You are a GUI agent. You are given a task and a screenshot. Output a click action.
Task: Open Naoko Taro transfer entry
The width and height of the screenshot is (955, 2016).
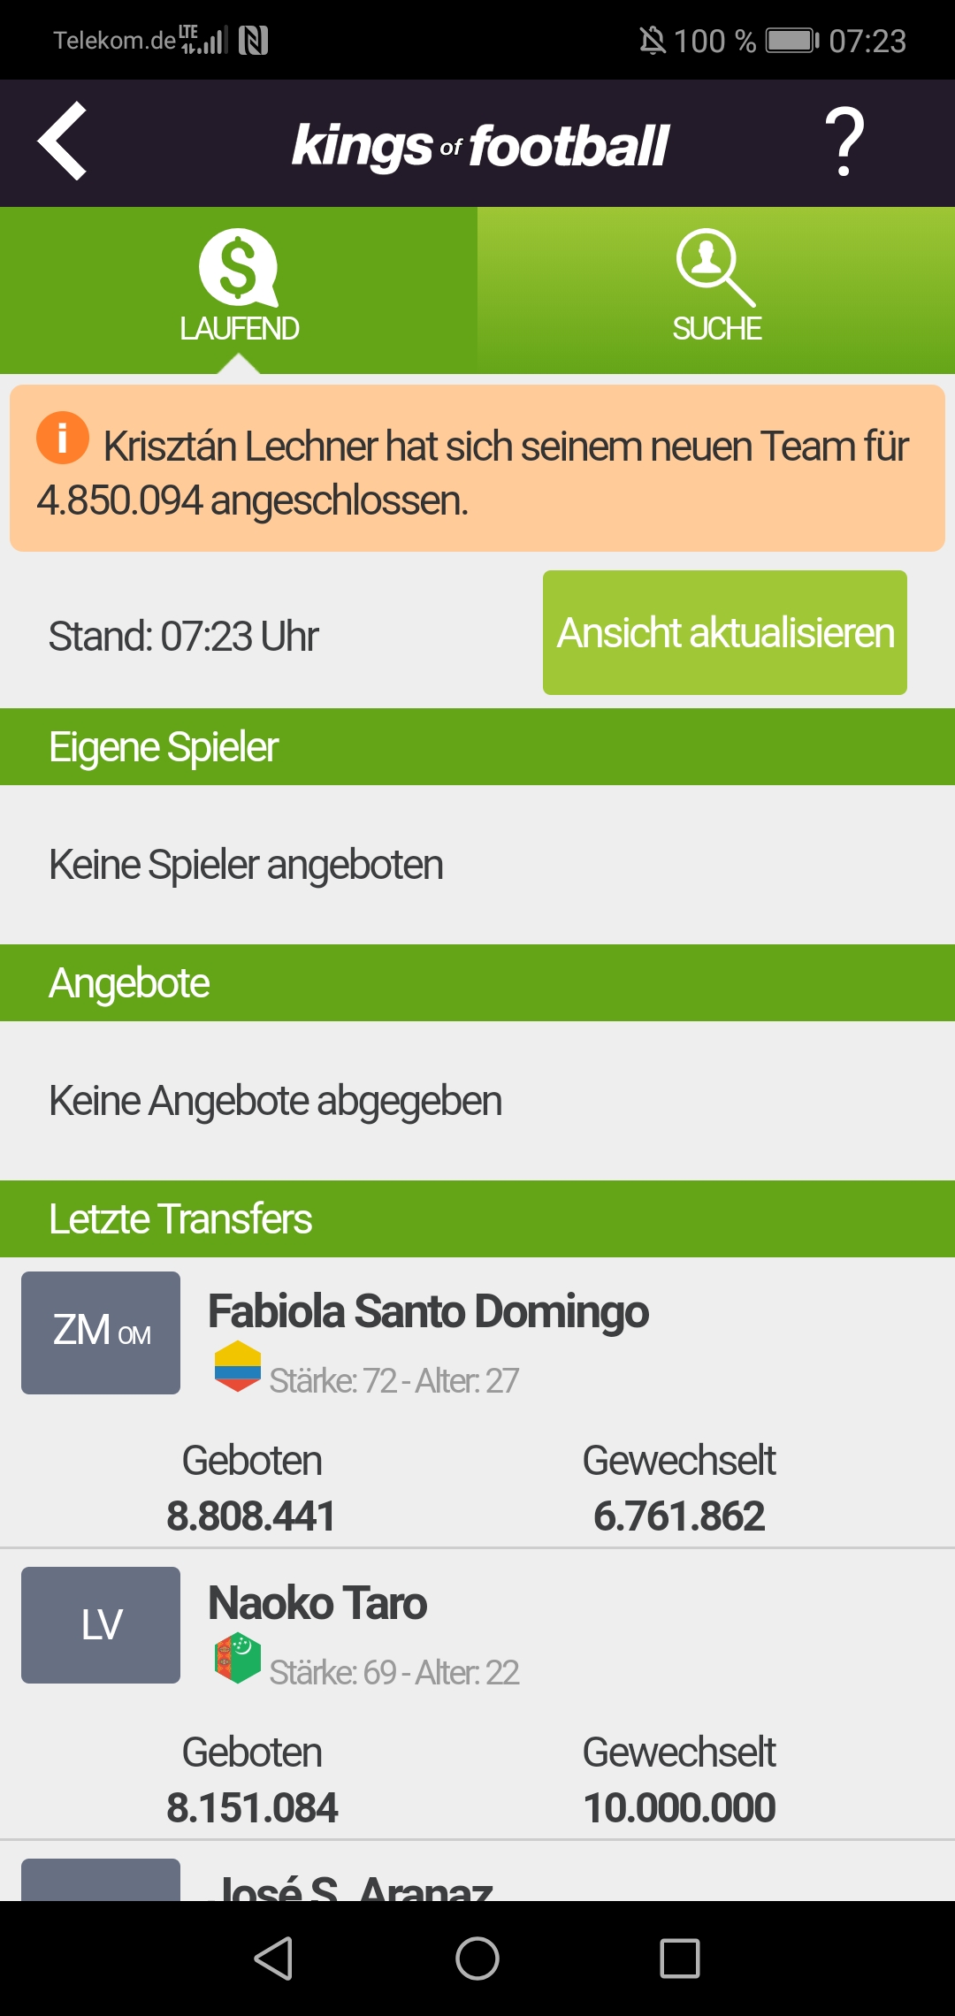tap(477, 1694)
